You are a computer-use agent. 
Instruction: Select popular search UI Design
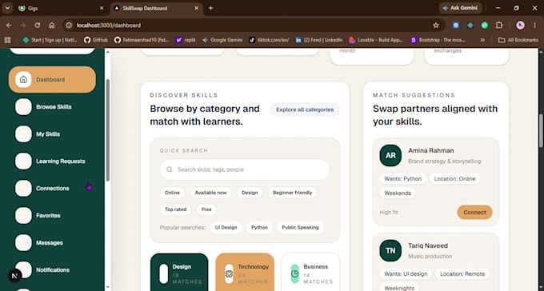[x=226, y=228]
